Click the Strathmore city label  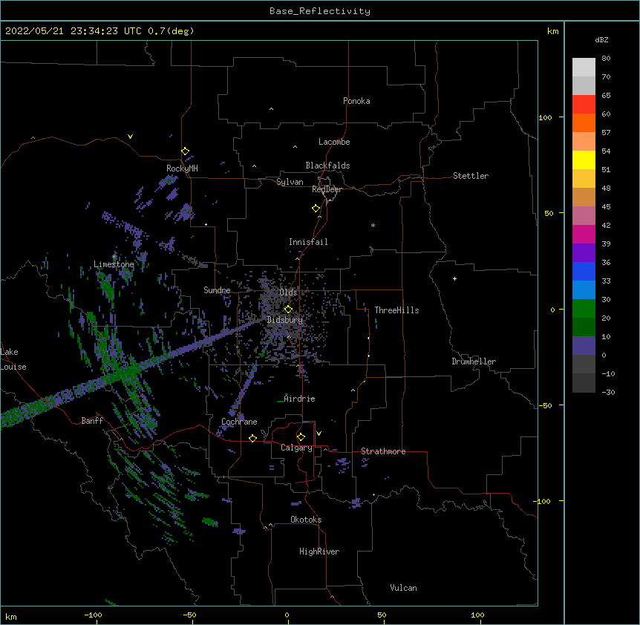point(383,451)
